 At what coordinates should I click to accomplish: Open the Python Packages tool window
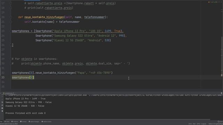coord(34,122)
